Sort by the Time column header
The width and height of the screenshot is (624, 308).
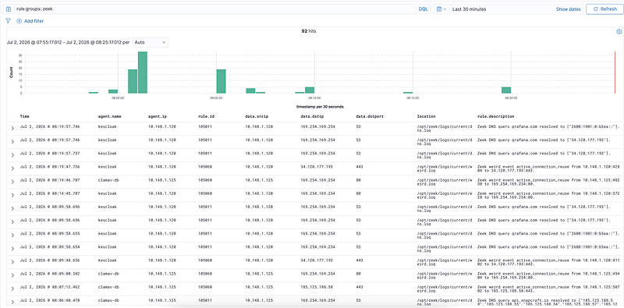pyautogui.click(x=25, y=117)
